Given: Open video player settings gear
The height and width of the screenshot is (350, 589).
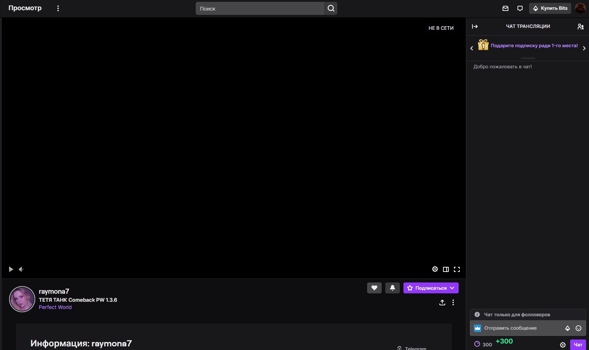Looking at the screenshot, I should 435,269.
